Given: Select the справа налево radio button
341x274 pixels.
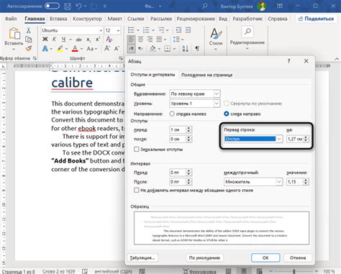Looking at the screenshot, I should (172, 114).
